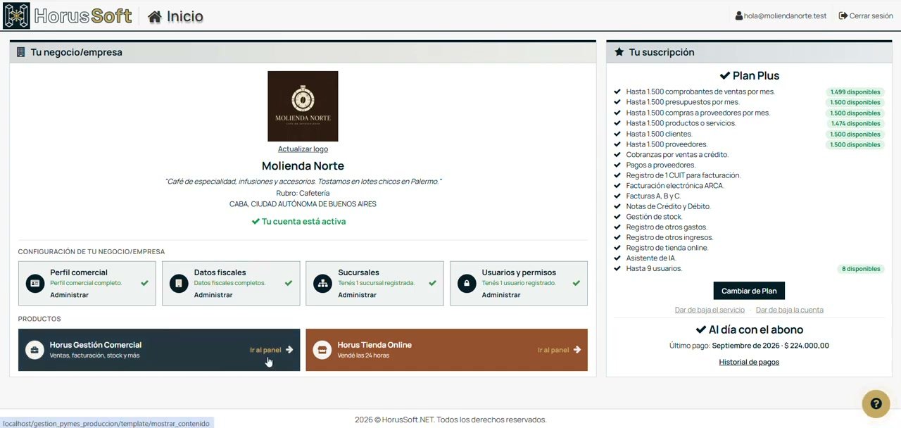This screenshot has height=428, width=901.
Task: Click the HorusSoft brand name text
Action: (x=83, y=16)
